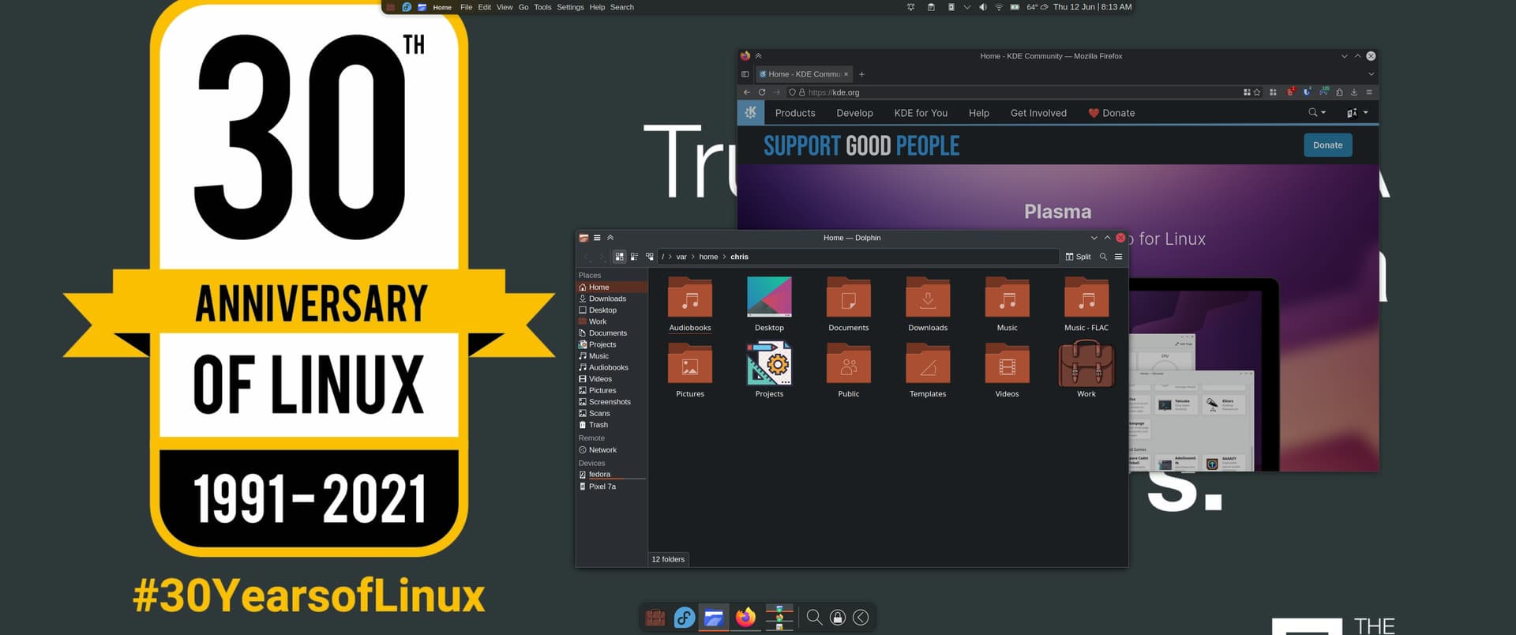Expand chevron after 'home' in breadcrumb
Viewport: 1516px width, 635px height.
coord(724,257)
